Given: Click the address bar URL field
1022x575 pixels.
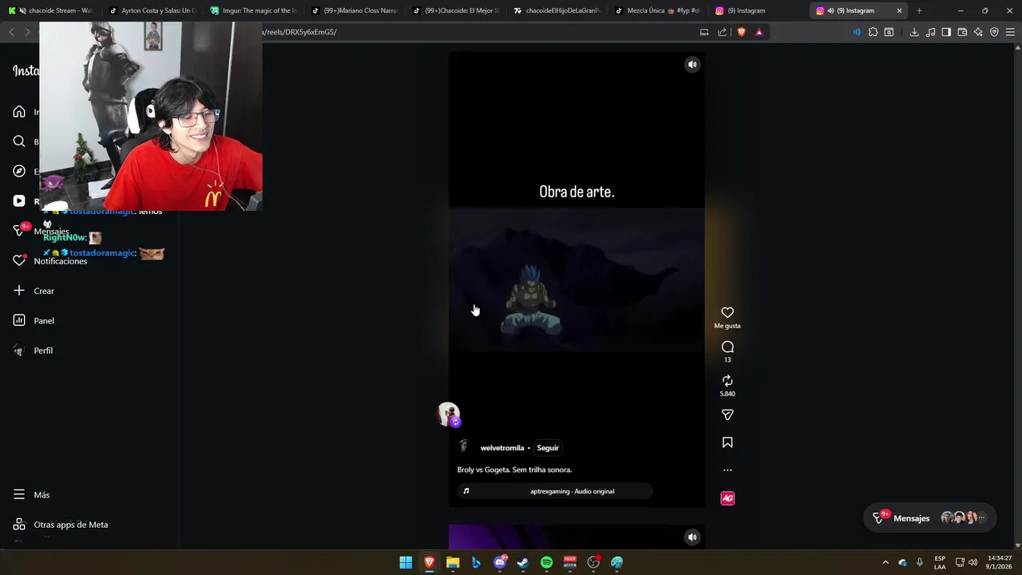Looking at the screenshot, I should click(x=479, y=32).
